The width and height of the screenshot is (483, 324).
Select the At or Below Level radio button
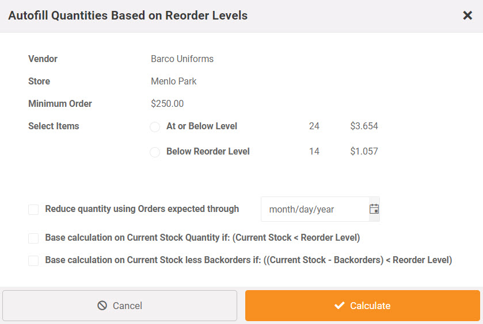coord(155,126)
